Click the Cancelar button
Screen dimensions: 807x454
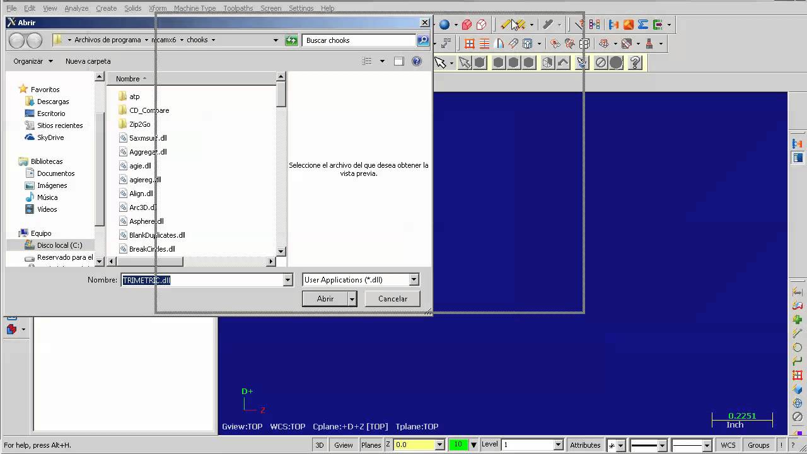pyautogui.click(x=393, y=299)
